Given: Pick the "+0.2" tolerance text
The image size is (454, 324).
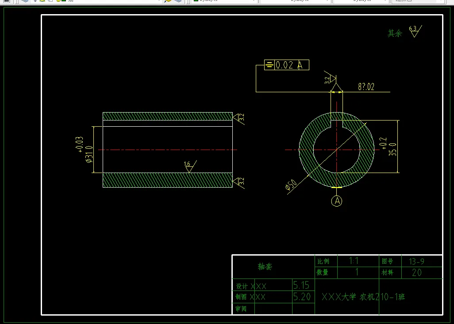Looking at the screenshot, I should tap(383, 143).
